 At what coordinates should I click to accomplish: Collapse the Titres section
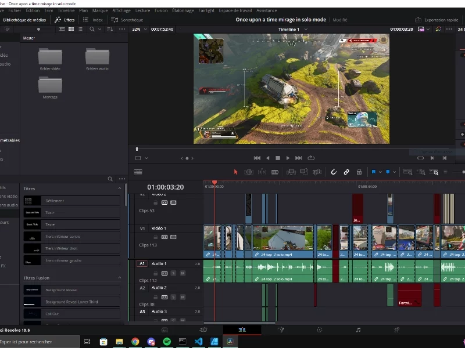tap(120, 188)
